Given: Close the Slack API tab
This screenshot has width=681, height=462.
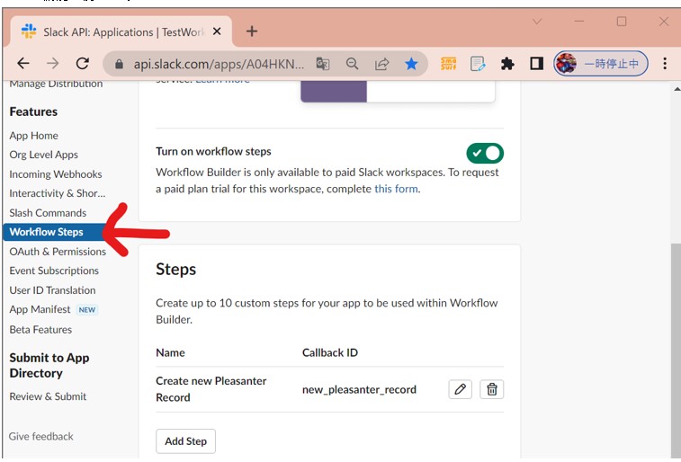Looking at the screenshot, I should (217, 31).
